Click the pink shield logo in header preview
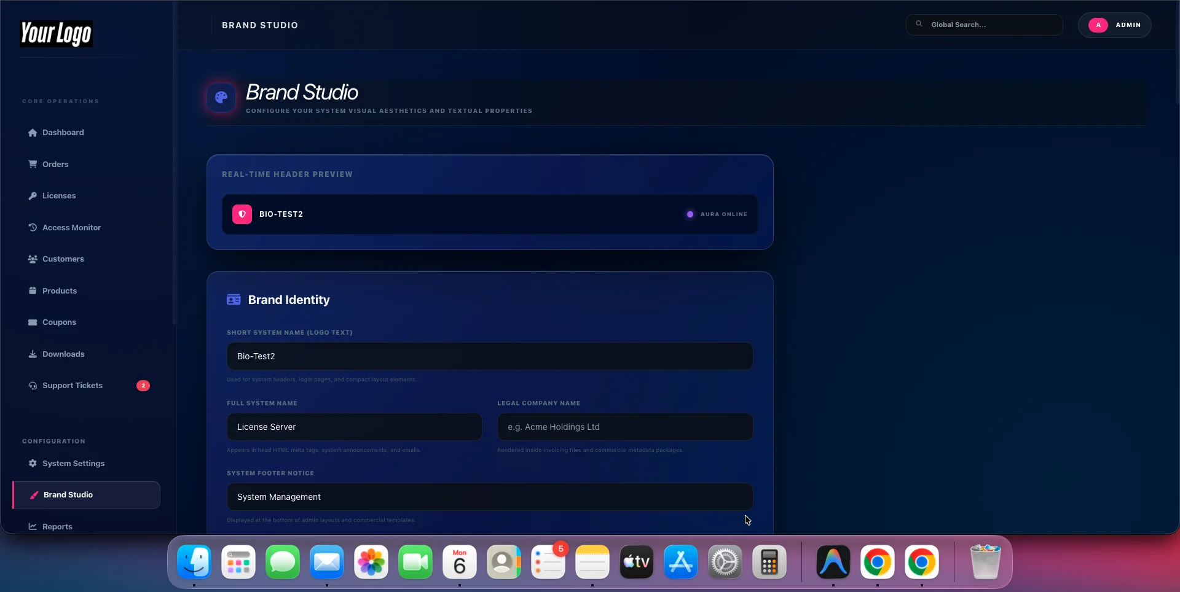Screen dimensions: 1180x592 [242, 214]
